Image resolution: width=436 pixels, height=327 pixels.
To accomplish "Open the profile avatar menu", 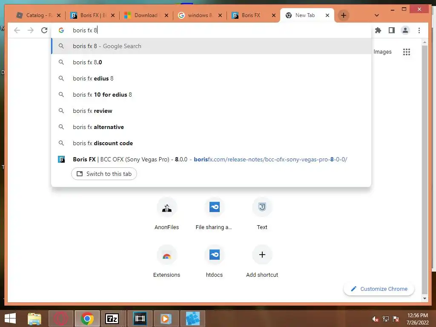I will 405,30.
